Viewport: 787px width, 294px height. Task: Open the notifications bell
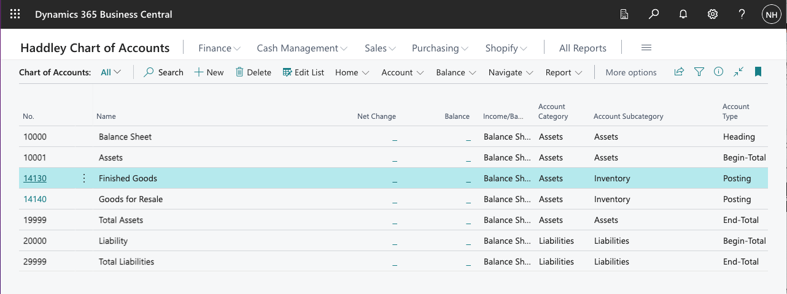(683, 14)
